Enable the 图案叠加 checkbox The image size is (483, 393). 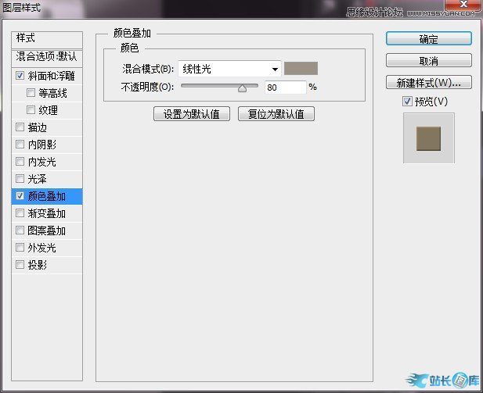pyautogui.click(x=20, y=230)
